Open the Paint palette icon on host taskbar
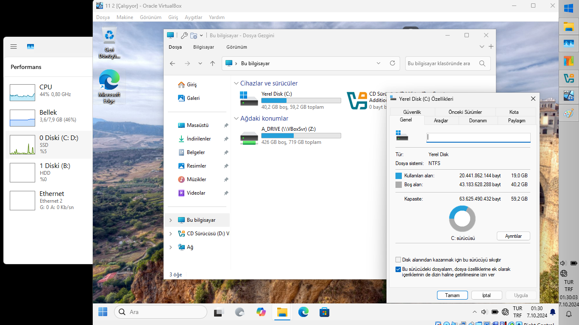The width and height of the screenshot is (579, 325). point(569,113)
